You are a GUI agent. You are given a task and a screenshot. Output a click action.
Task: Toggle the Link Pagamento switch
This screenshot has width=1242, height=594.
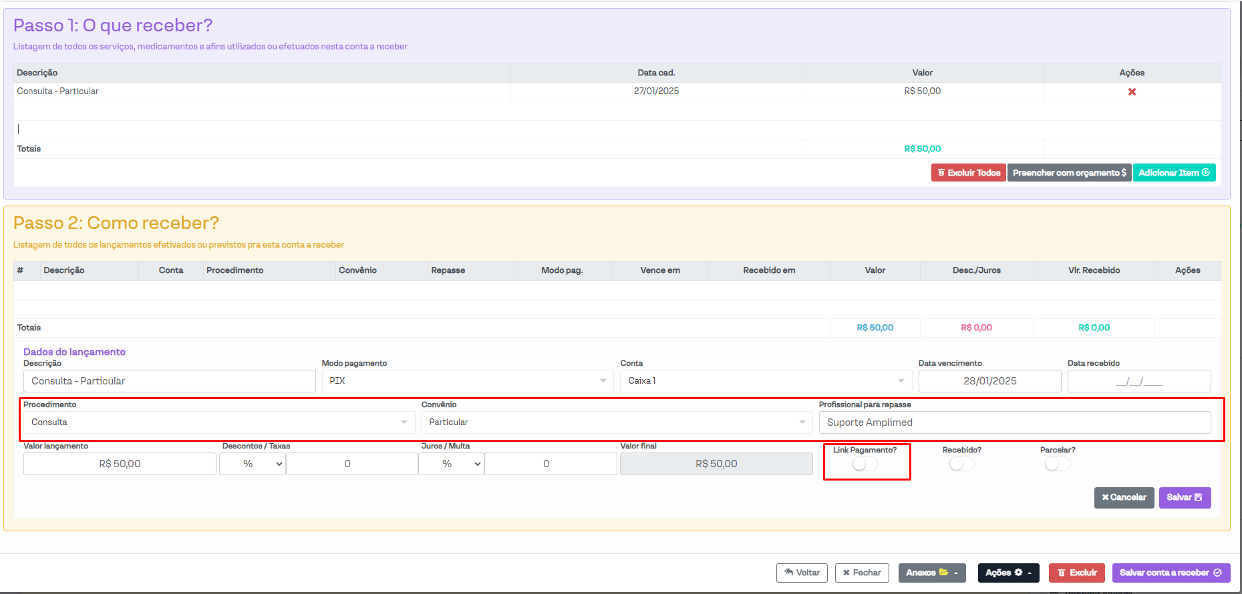click(865, 464)
